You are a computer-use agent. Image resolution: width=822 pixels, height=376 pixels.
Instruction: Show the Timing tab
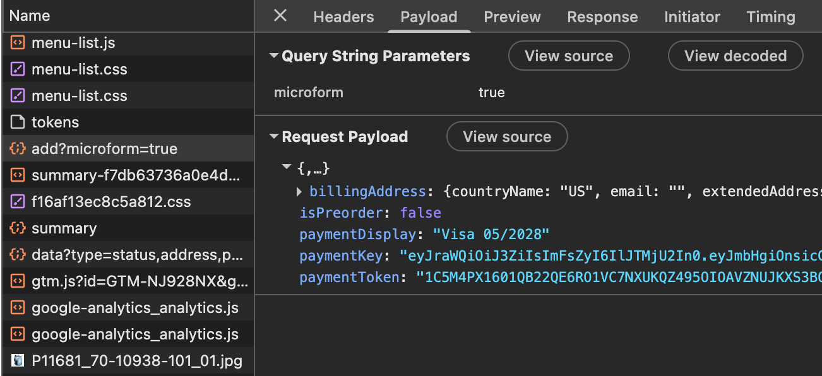click(x=771, y=17)
